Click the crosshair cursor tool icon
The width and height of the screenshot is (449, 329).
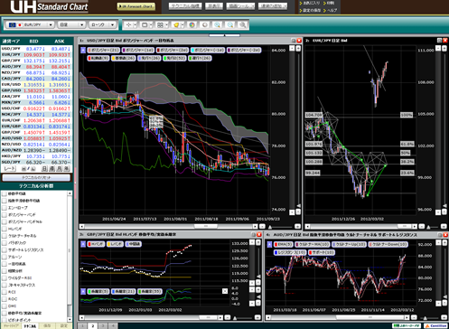tap(128, 25)
